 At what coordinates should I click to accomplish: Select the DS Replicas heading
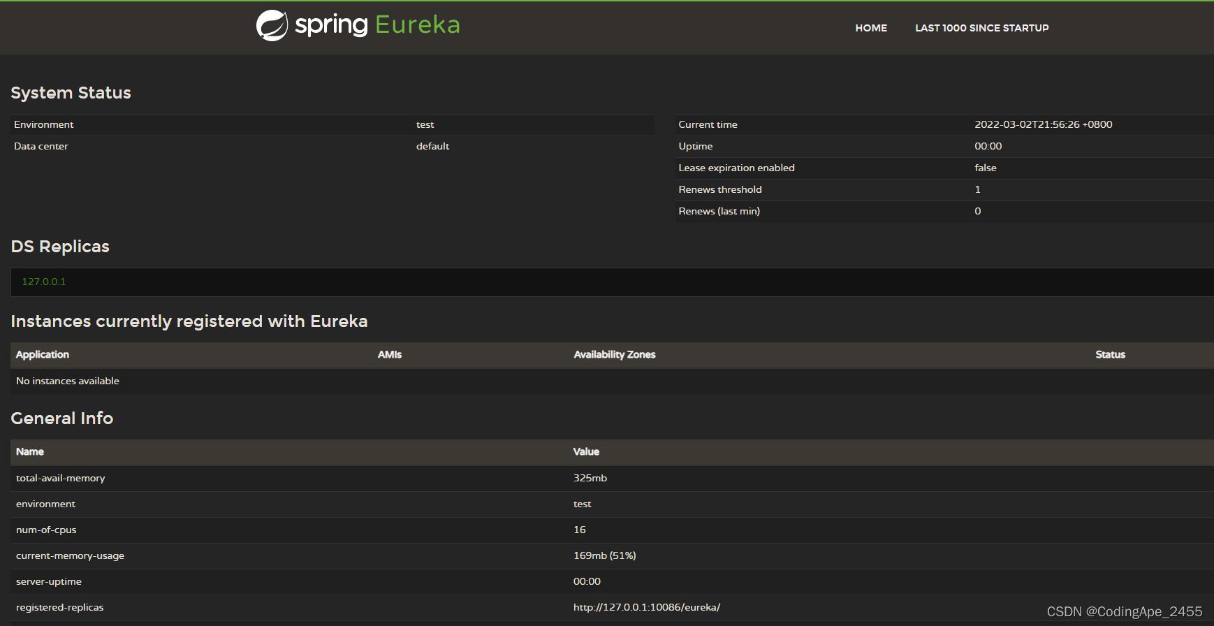[60, 247]
